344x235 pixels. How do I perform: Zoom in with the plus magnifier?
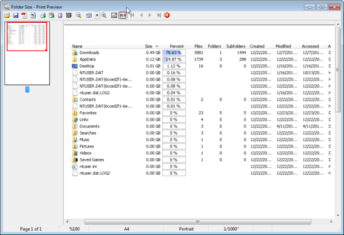pos(104,15)
